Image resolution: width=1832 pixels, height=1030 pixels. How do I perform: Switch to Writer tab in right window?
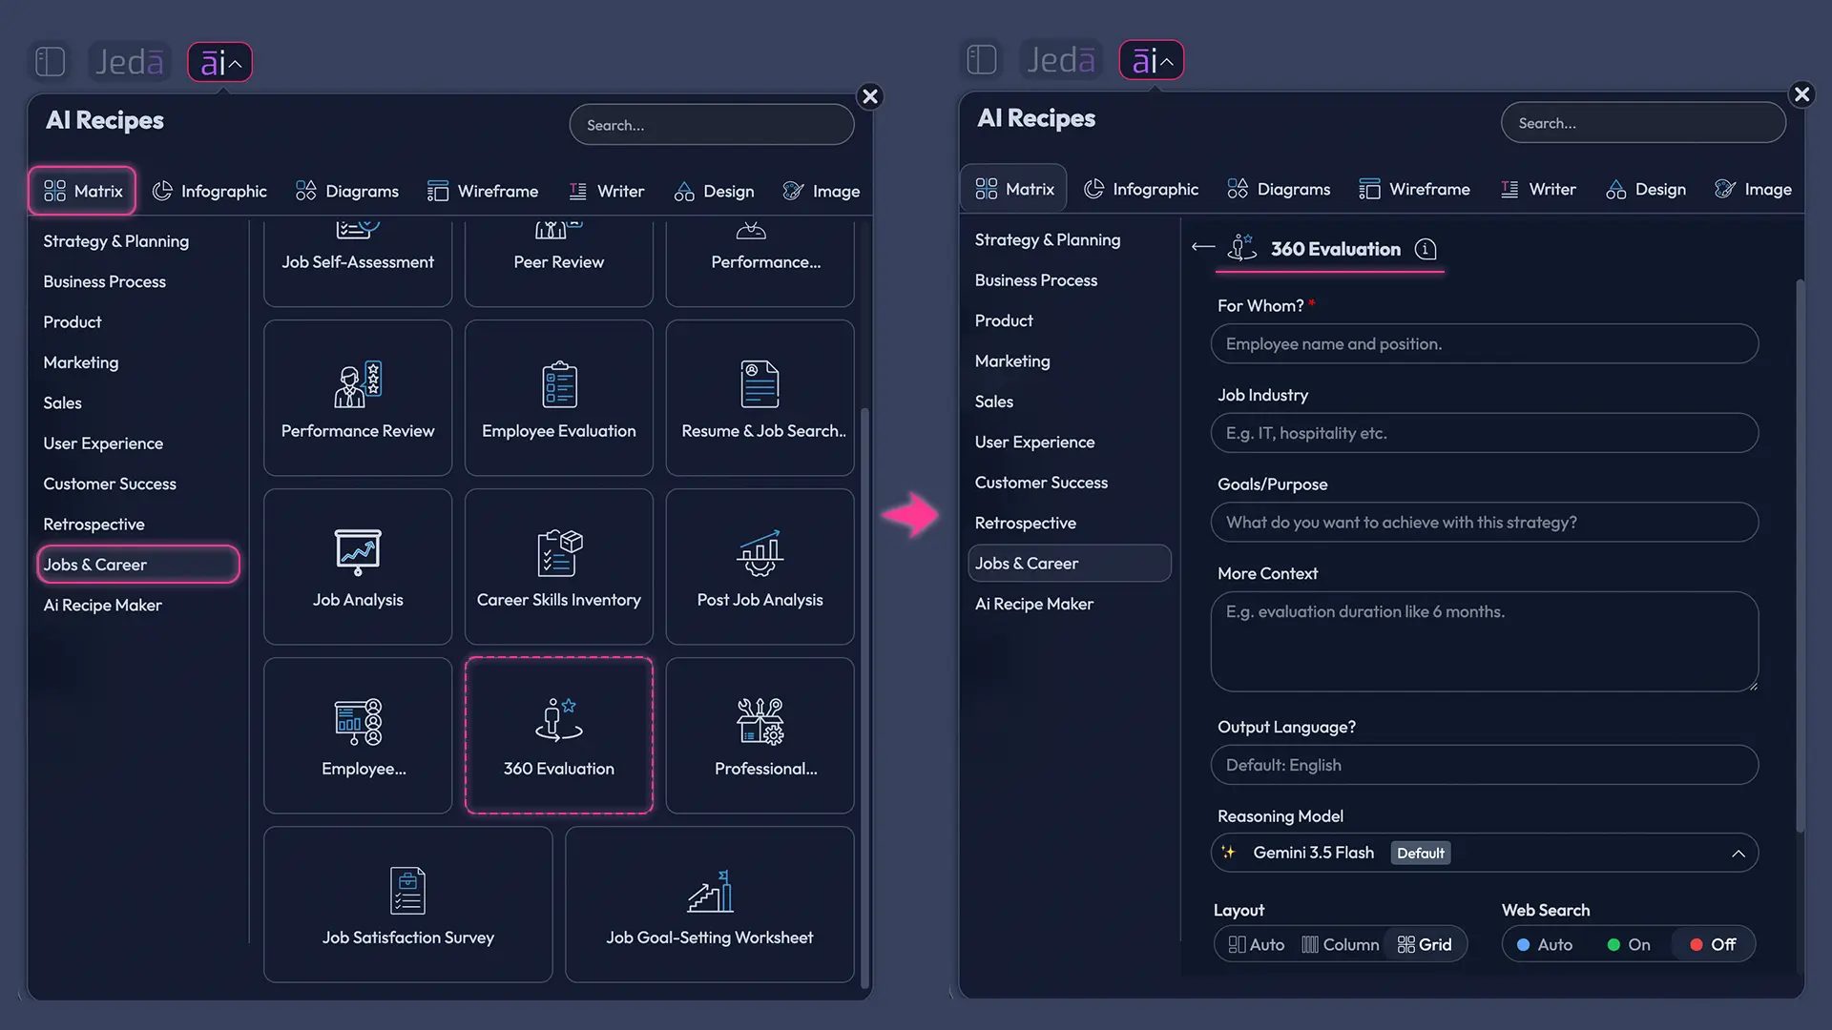[x=1538, y=189]
